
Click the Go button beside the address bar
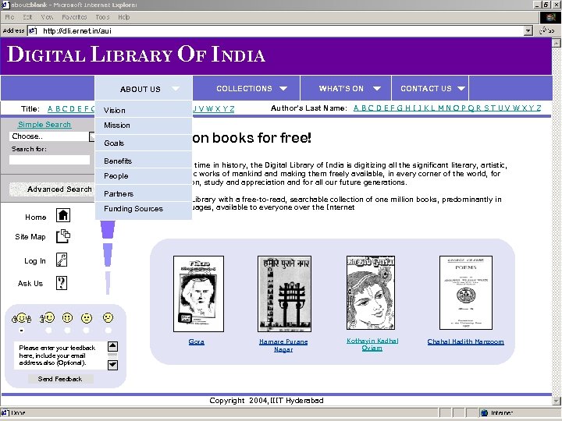547,30
